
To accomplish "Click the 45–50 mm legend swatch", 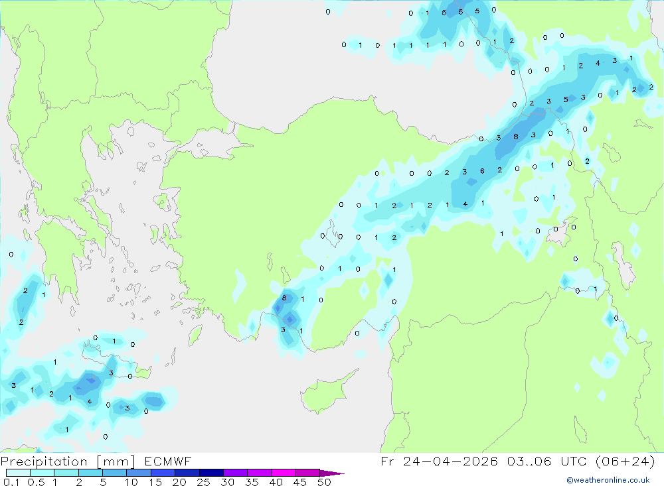I will (308, 473).
